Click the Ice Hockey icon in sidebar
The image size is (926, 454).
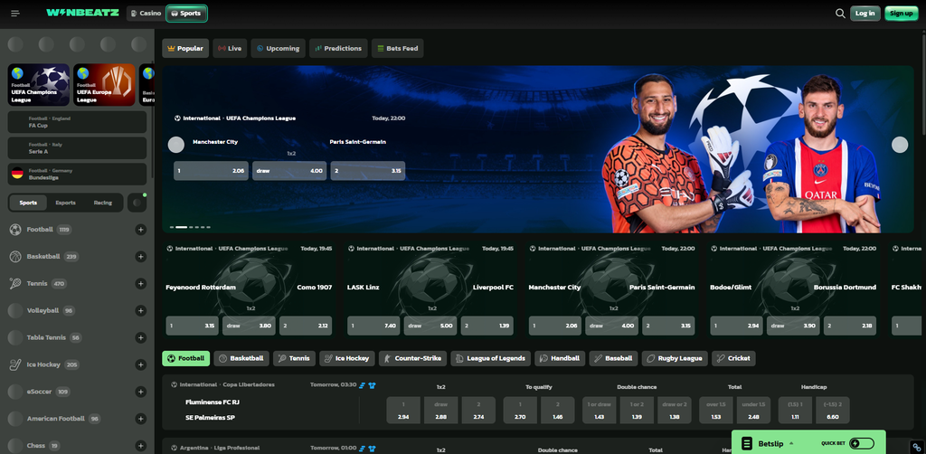point(15,364)
